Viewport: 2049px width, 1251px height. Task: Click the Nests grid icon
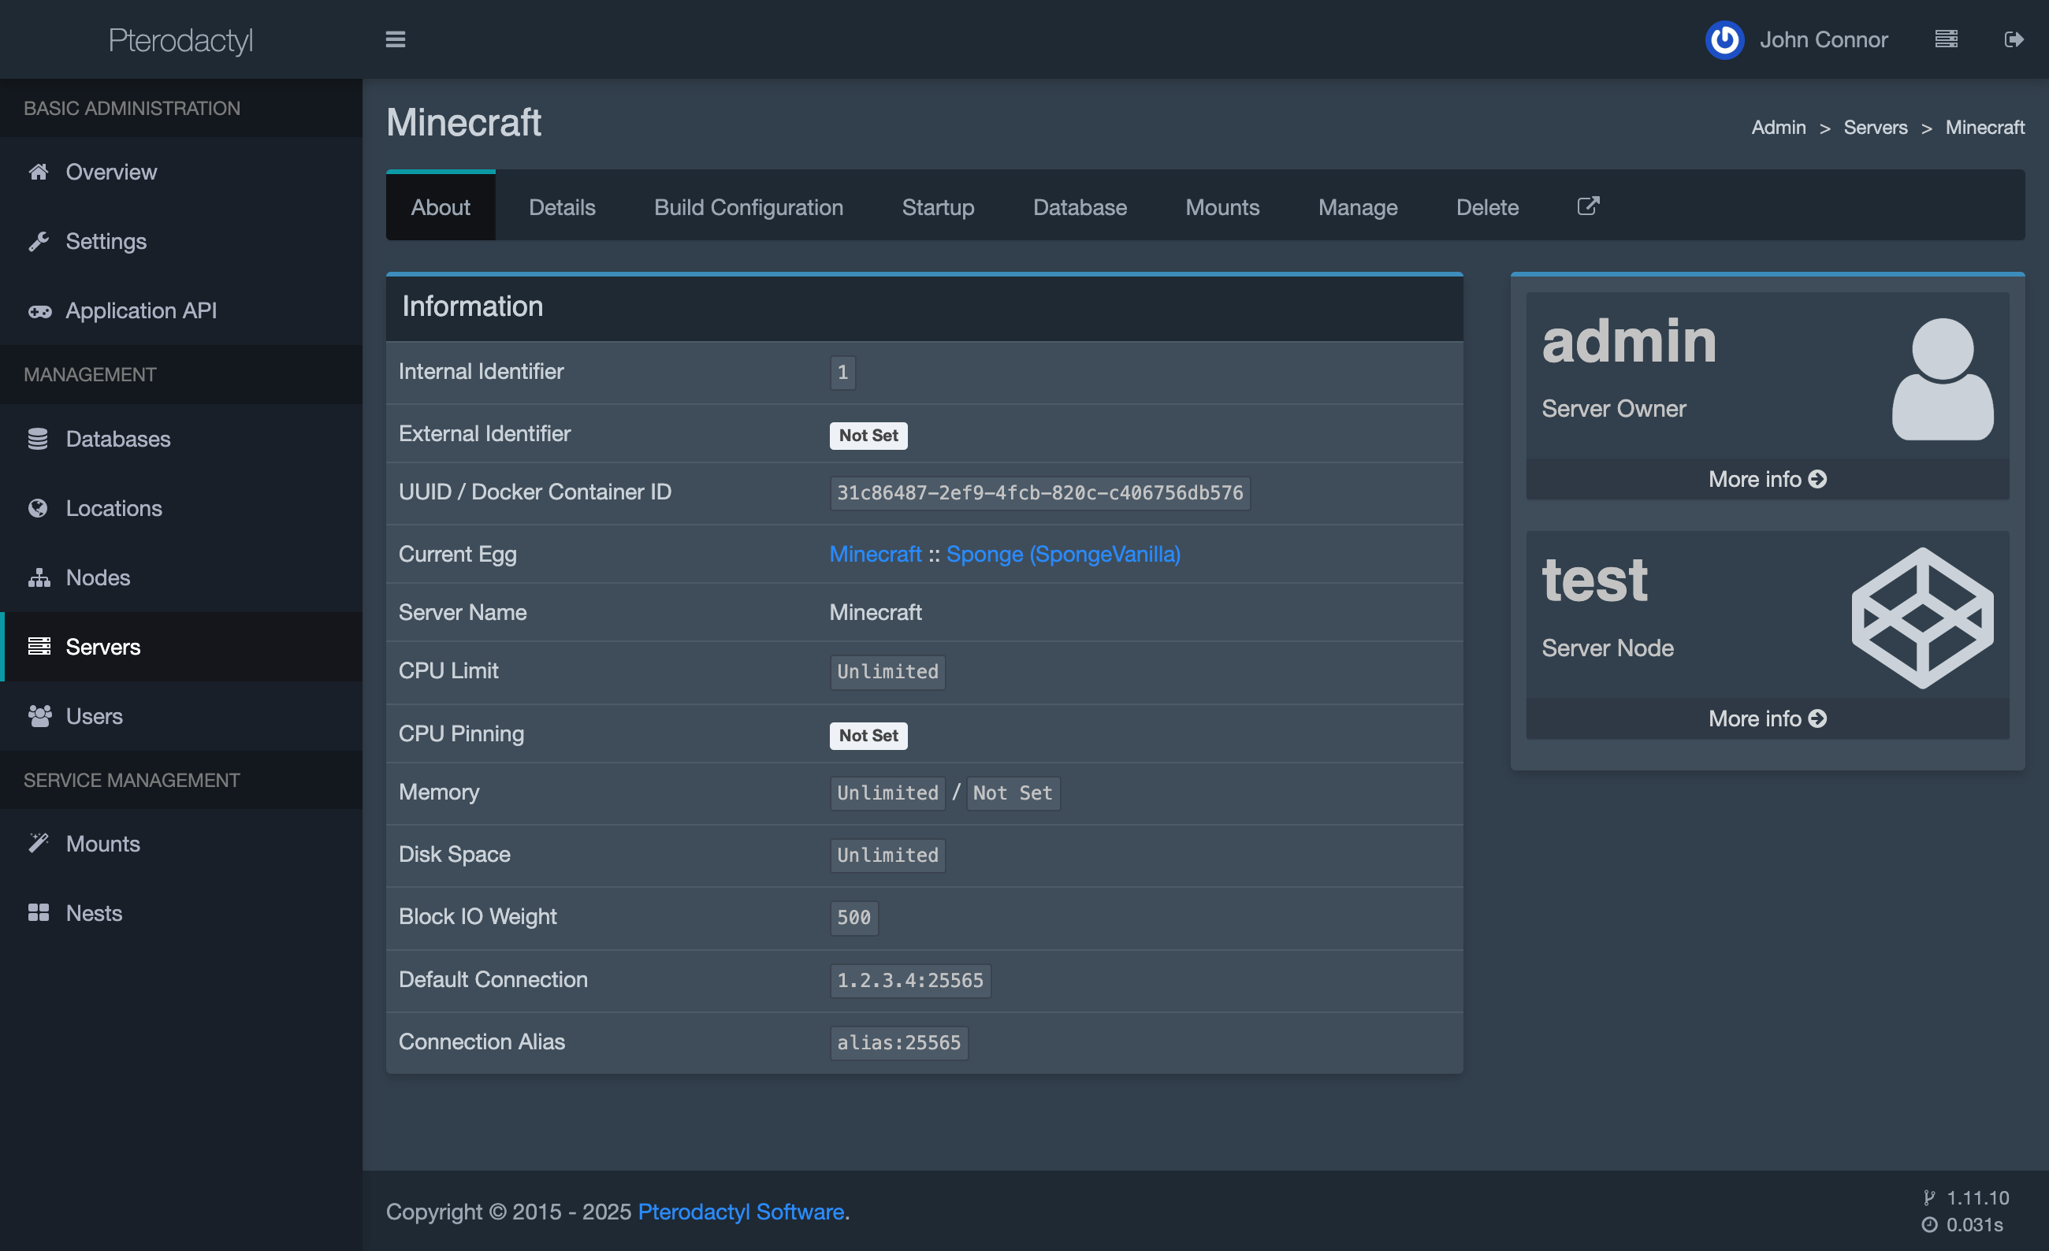pos(39,913)
